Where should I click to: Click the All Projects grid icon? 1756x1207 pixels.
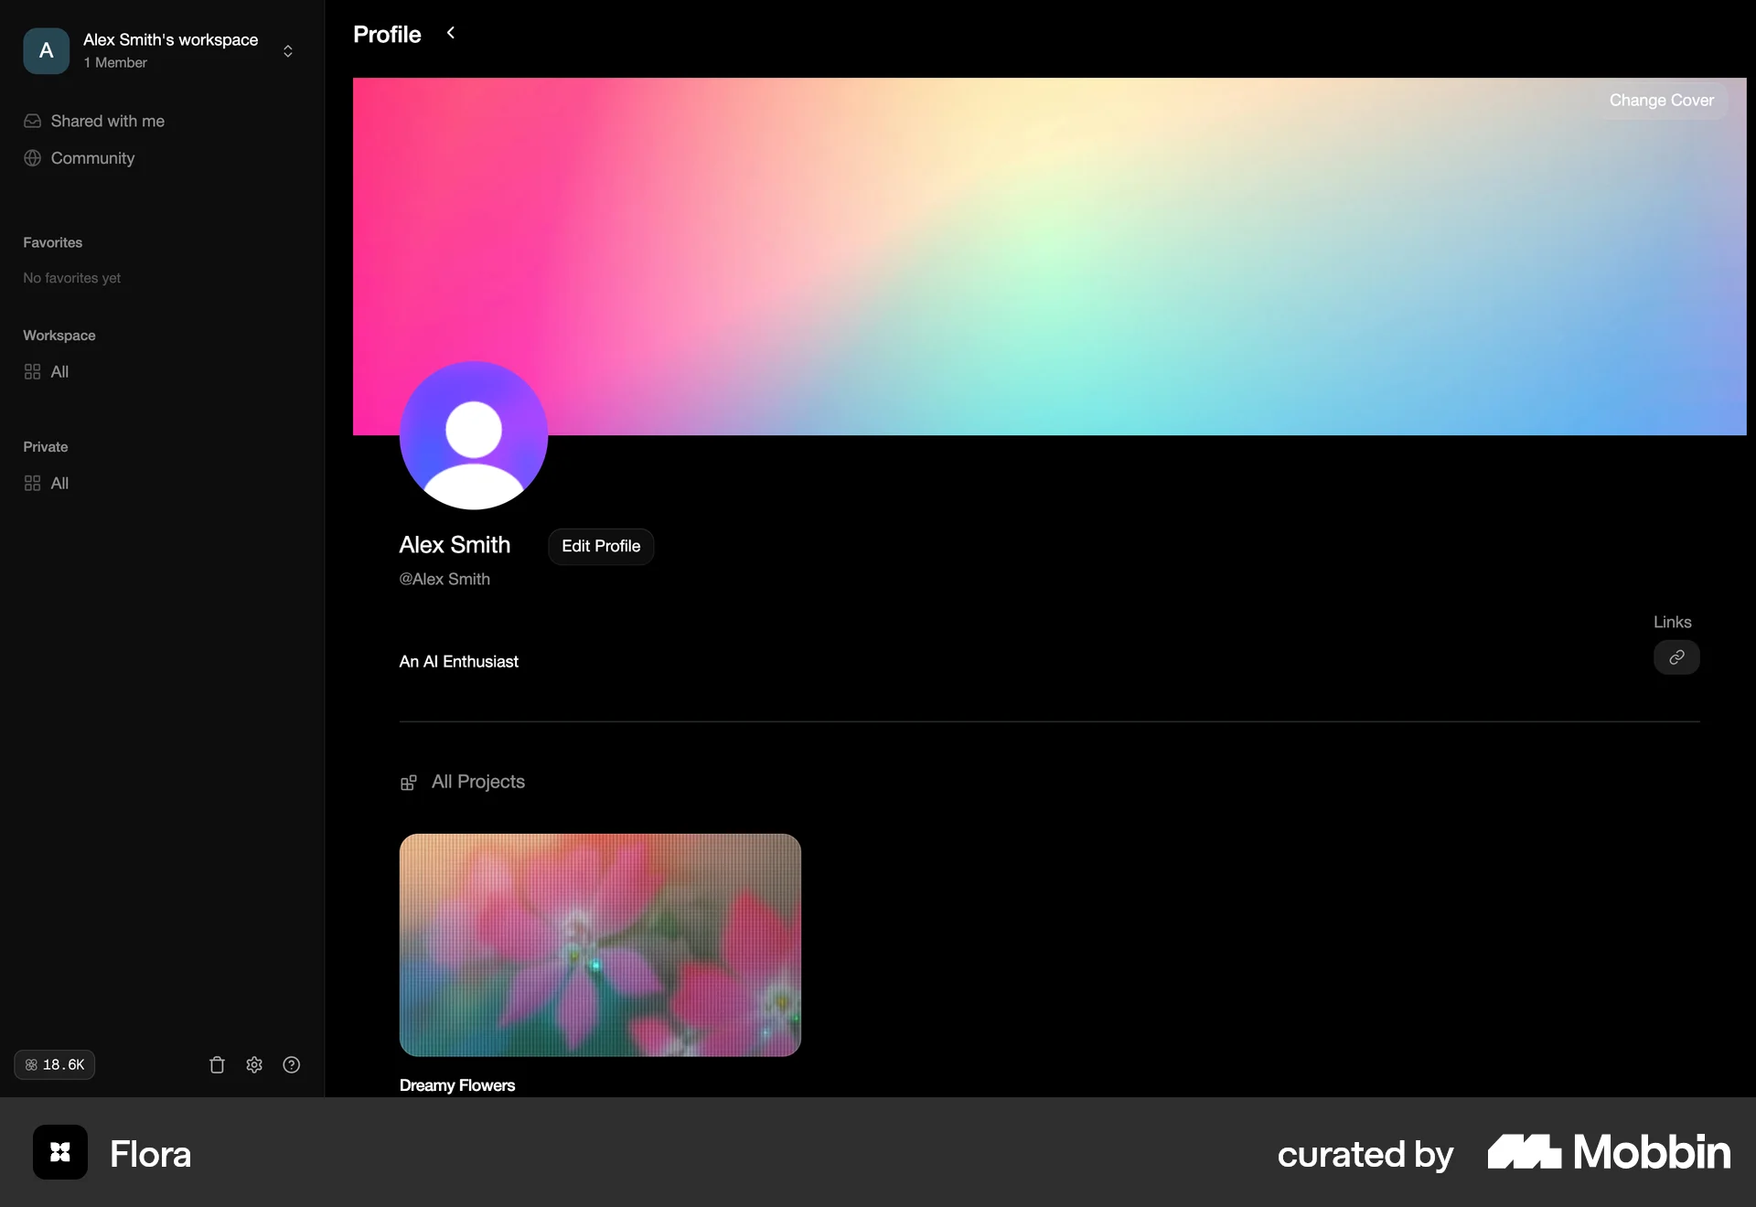point(409,783)
